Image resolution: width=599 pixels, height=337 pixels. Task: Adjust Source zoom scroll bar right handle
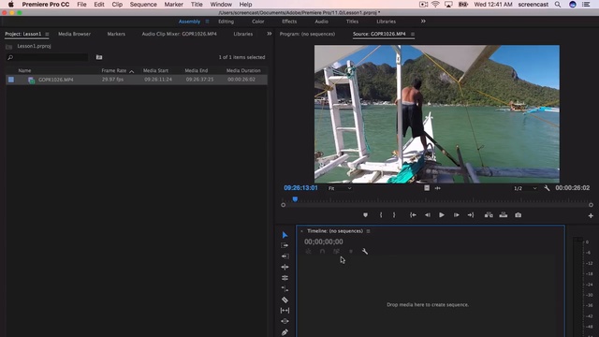coord(591,205)
